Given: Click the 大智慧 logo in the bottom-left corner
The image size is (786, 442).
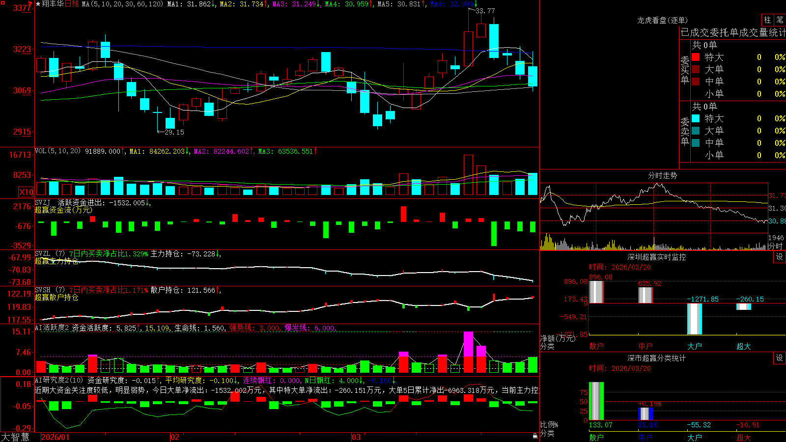Looking at the screenshot, I should coord(15,437).
